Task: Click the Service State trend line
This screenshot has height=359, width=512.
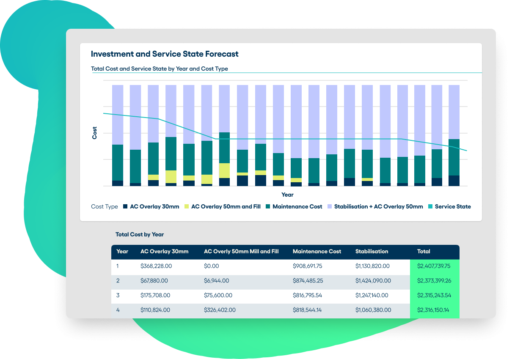Action: [296, 138]
